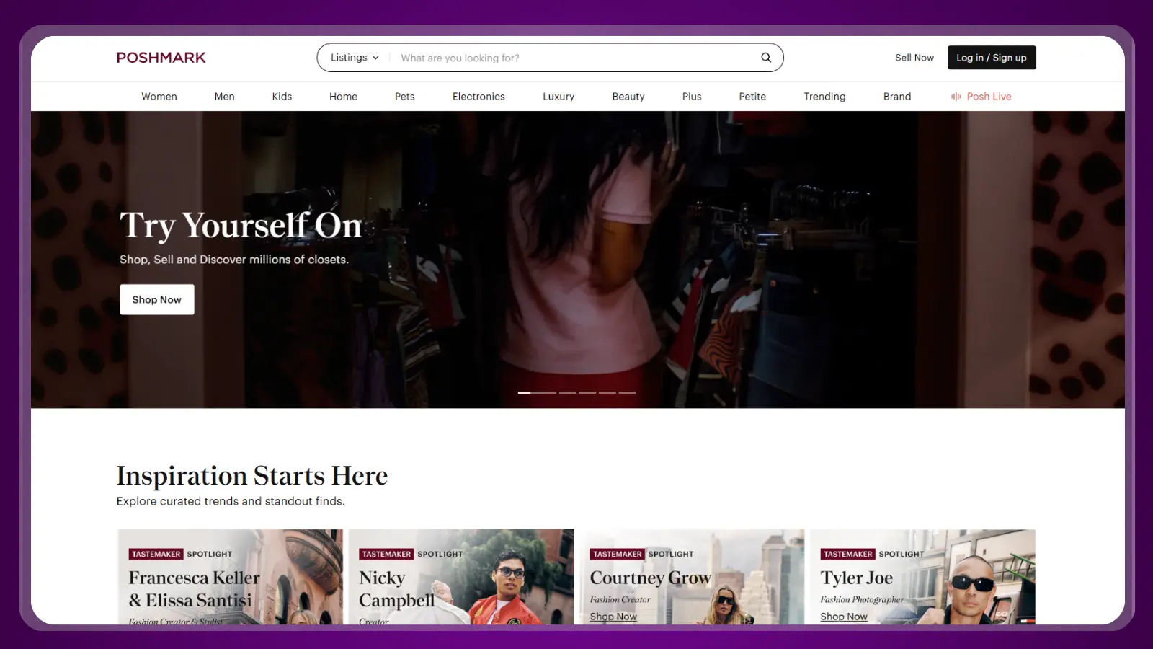Screen dimensions: 1153x649
Task: Open the Poshmark logo homepage link
Action: [161, 58]
